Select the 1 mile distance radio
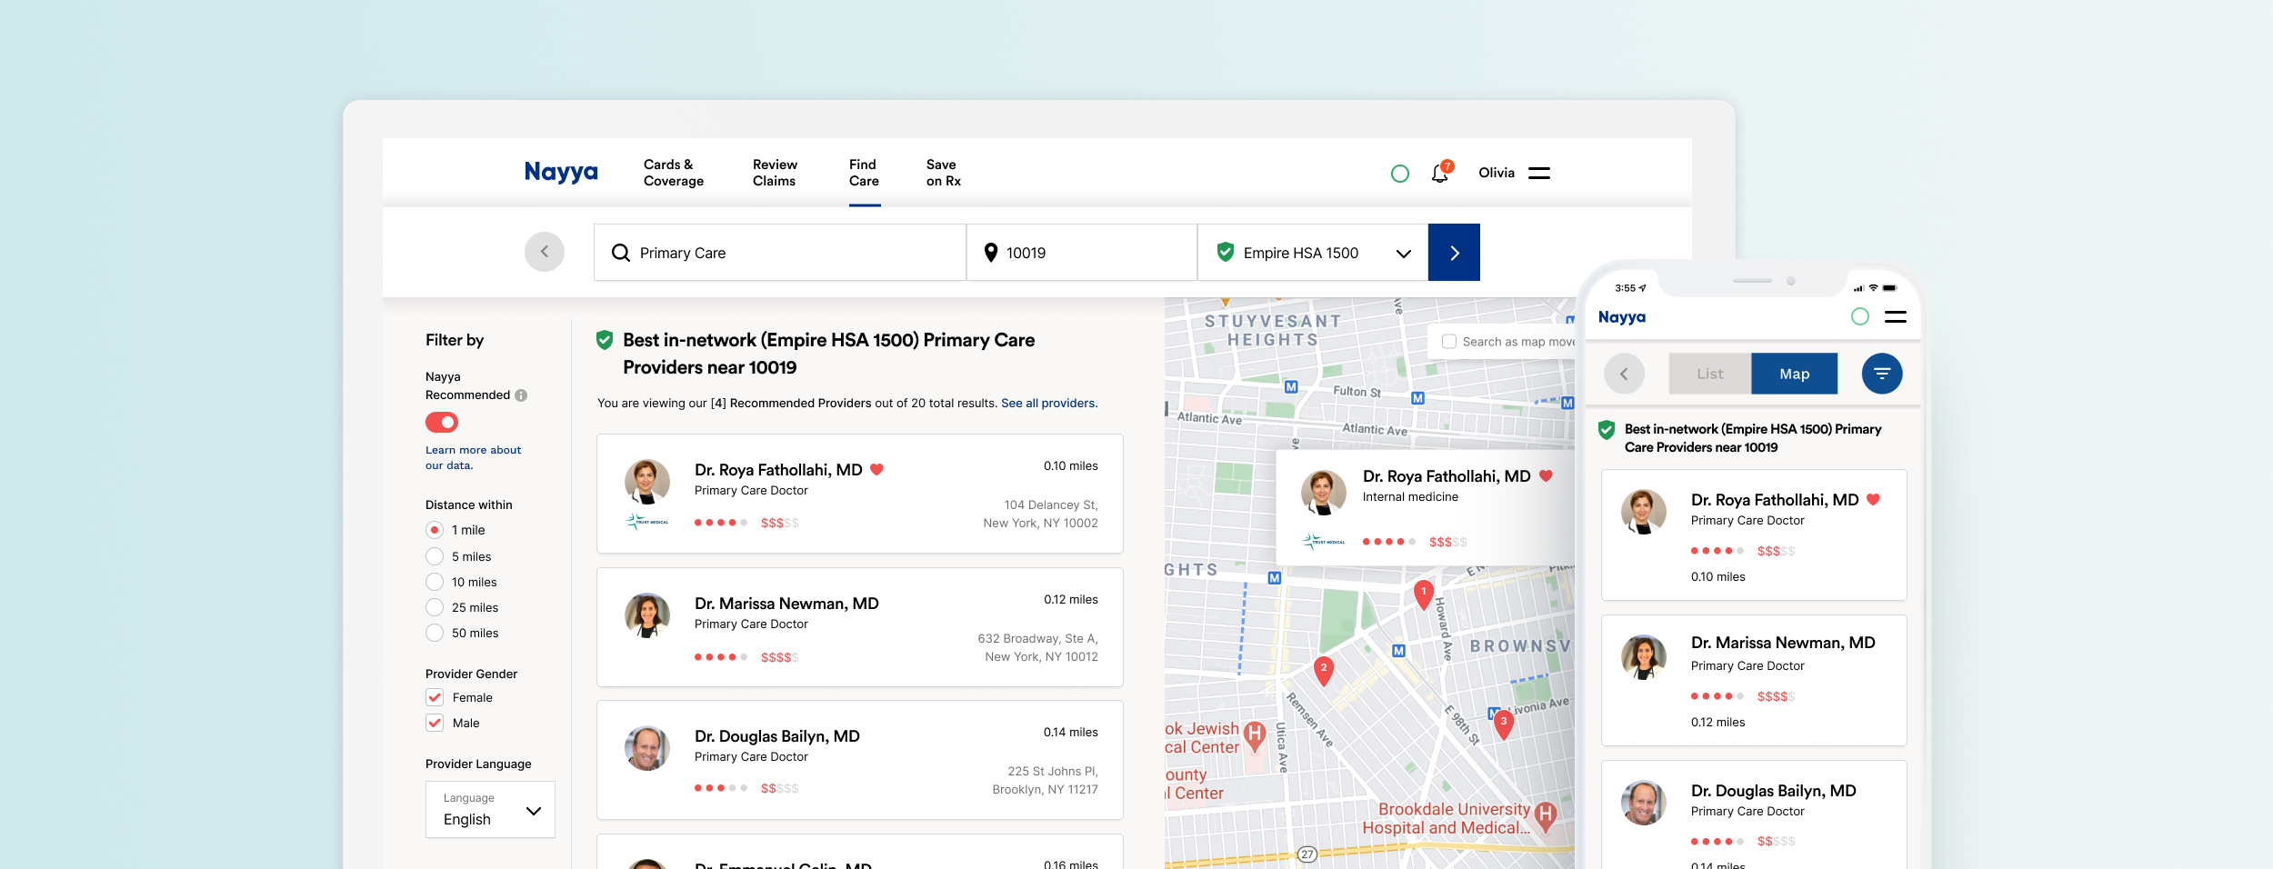This screenshot has width=2273, height=869. (435, 530)
